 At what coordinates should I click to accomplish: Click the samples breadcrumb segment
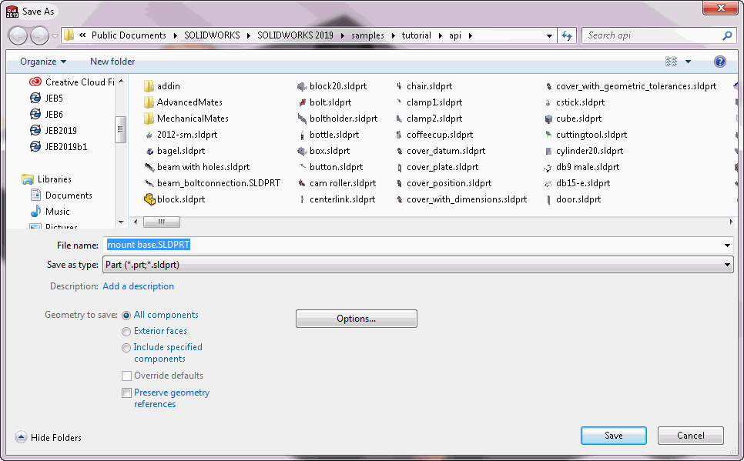tap(367, 35)
